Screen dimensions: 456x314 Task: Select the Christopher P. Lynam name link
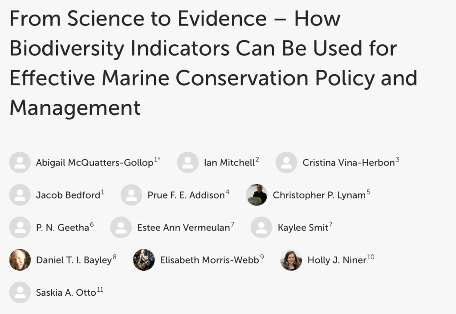319,195
